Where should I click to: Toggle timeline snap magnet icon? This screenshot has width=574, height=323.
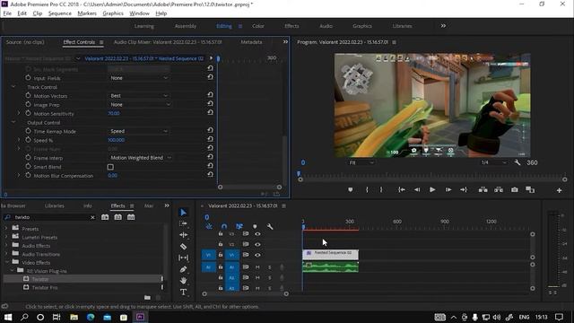point(224,227)
